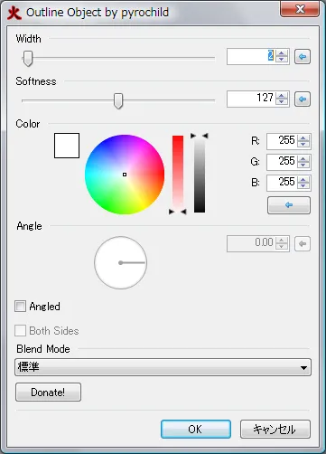Click the G value input field

point(282,162)
